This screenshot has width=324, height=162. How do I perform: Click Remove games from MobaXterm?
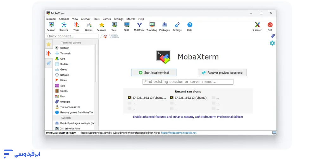pos(74,113)
